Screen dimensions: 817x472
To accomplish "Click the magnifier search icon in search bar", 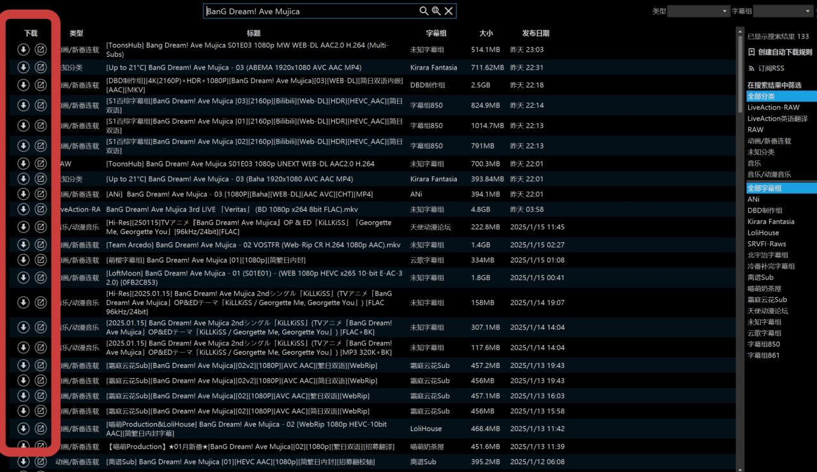I will (x=424, y=11).
